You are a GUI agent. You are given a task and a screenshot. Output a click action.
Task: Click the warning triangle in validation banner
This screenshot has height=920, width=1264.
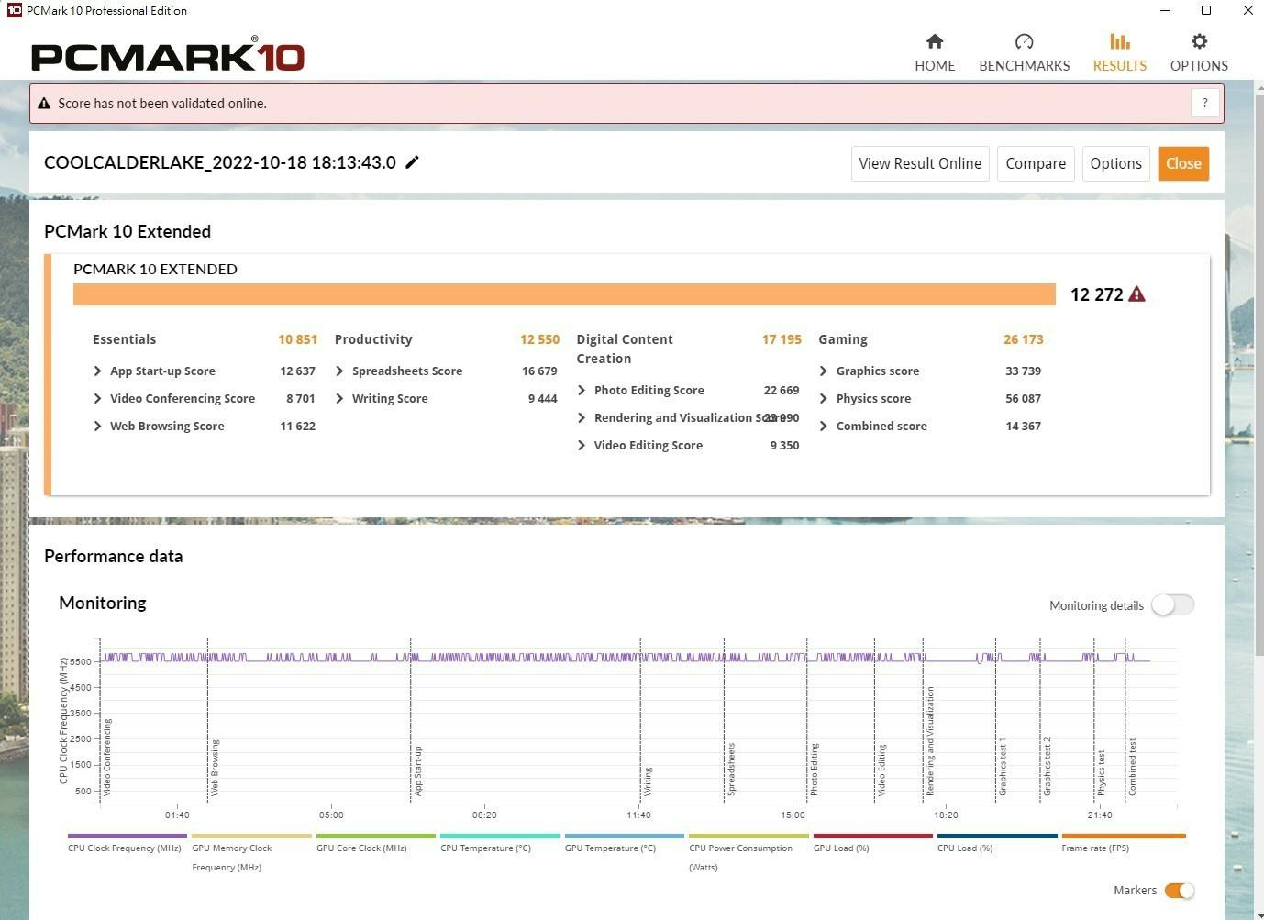click(44, 104)
